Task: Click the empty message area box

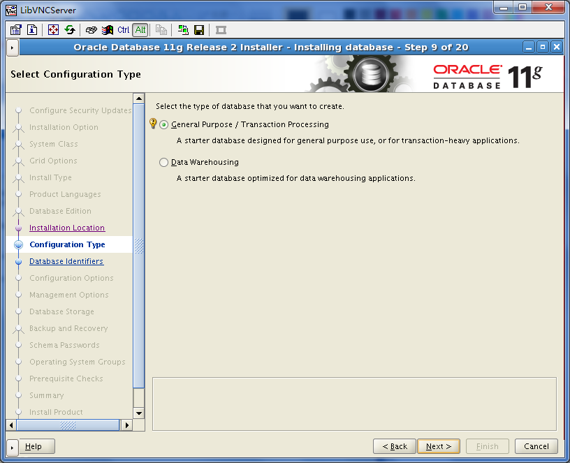Action: coord(354,404)
